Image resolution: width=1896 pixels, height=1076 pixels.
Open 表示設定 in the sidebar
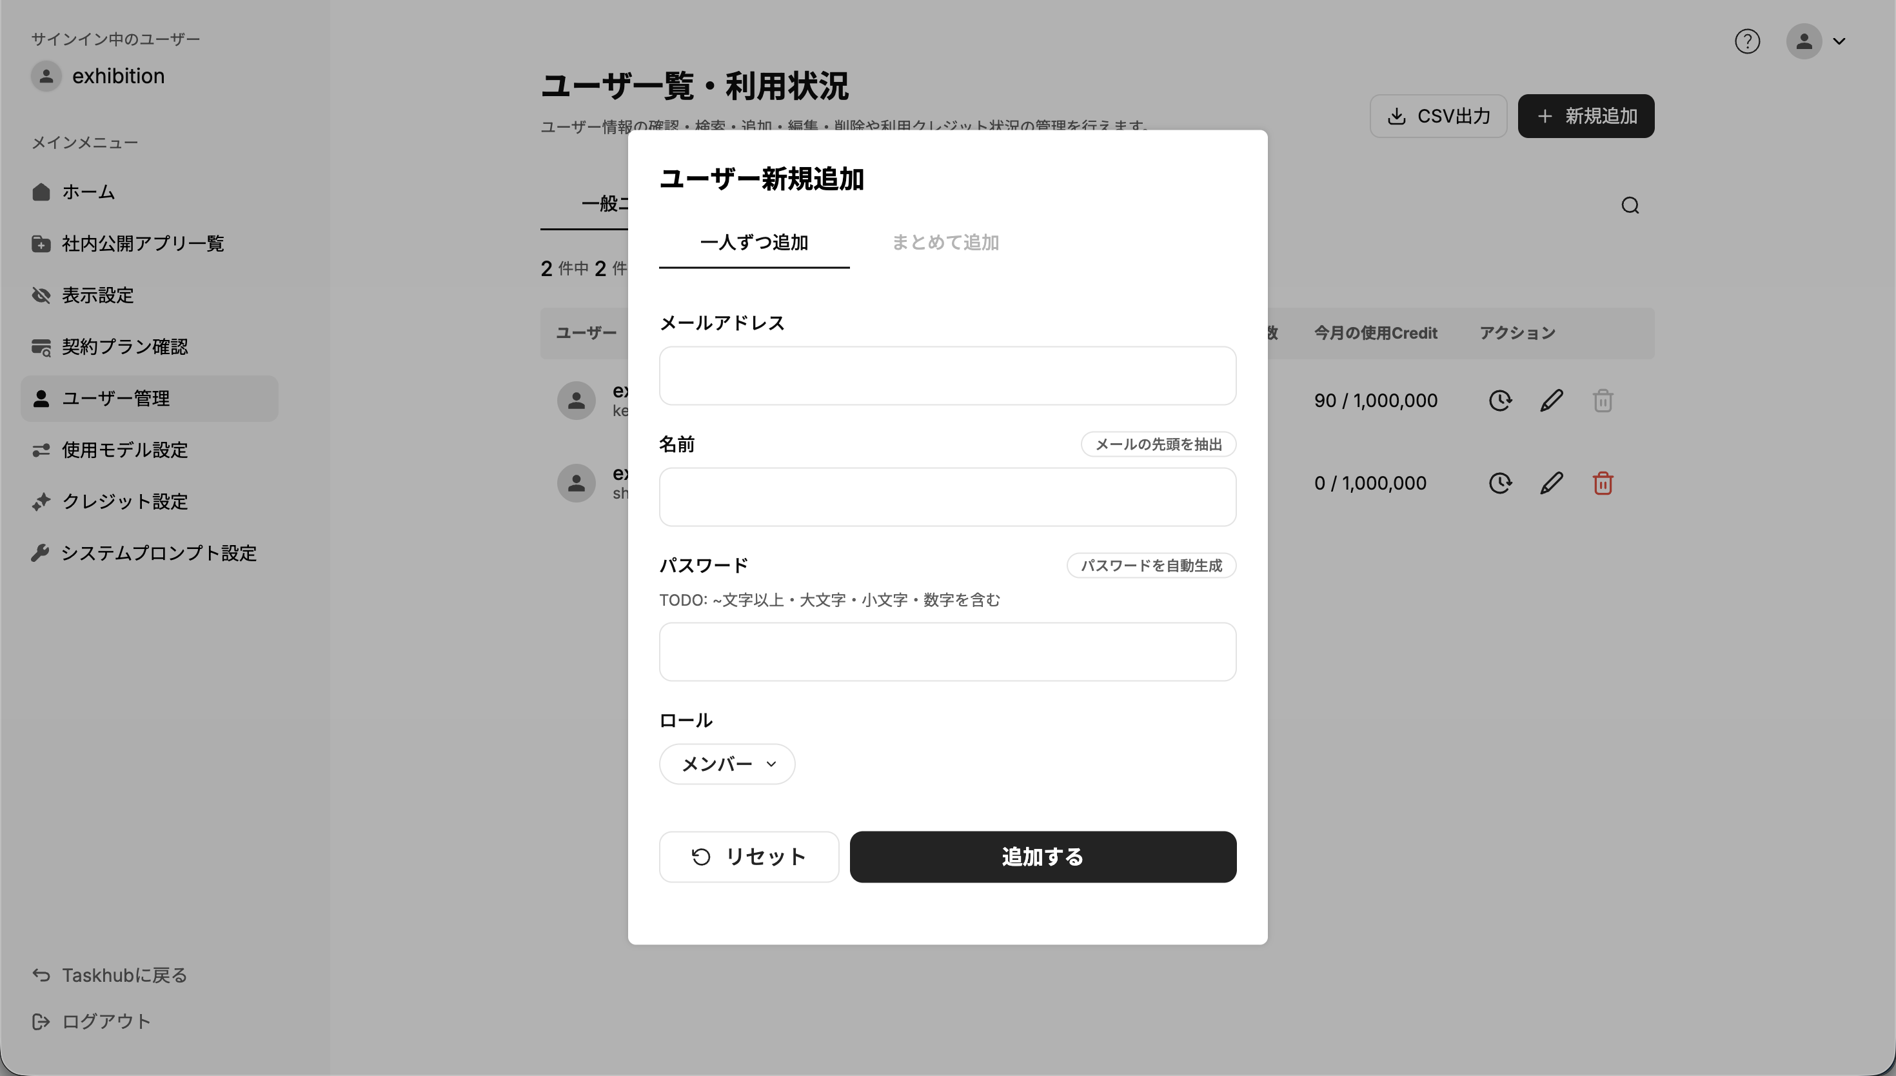click(x=97, y=295)
